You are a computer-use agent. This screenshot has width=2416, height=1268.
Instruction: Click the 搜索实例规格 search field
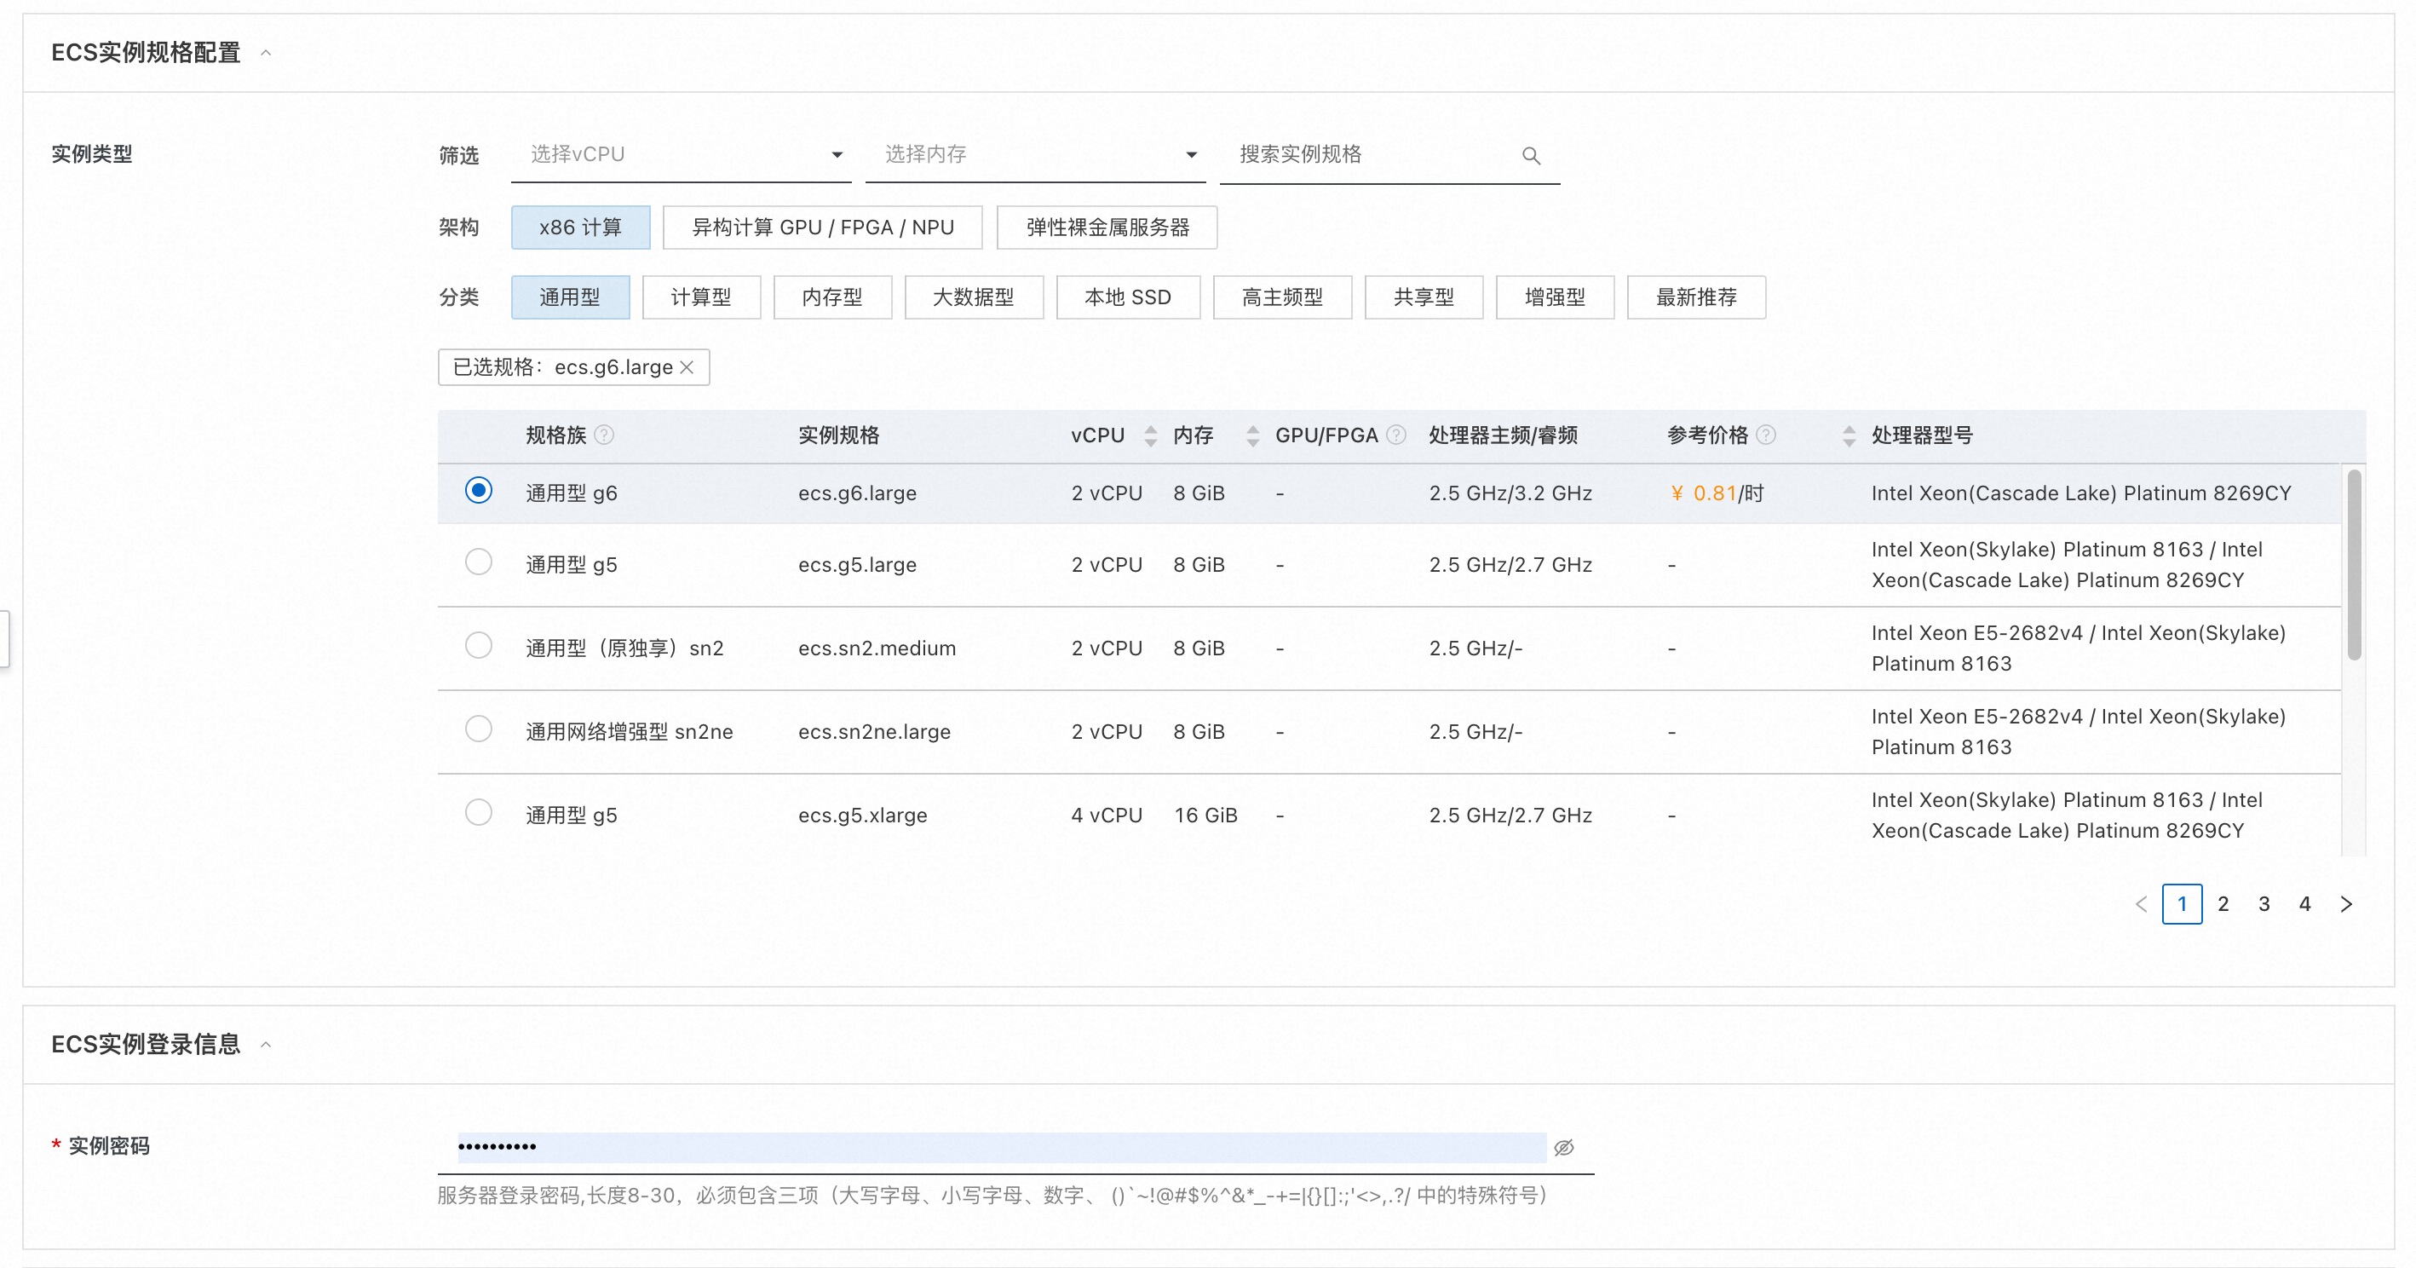coord(1390,156)
